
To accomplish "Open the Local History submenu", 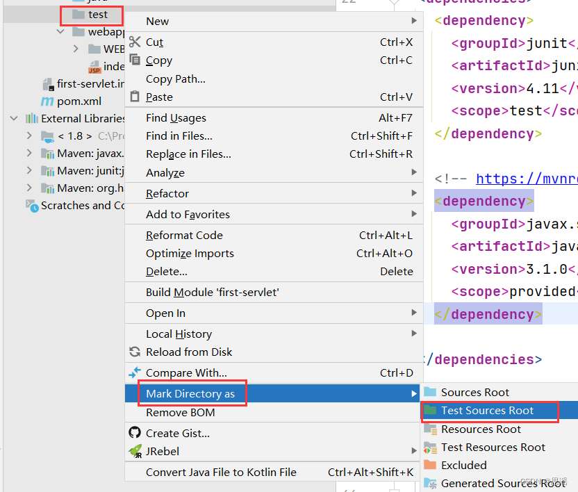I will [274, 334].
